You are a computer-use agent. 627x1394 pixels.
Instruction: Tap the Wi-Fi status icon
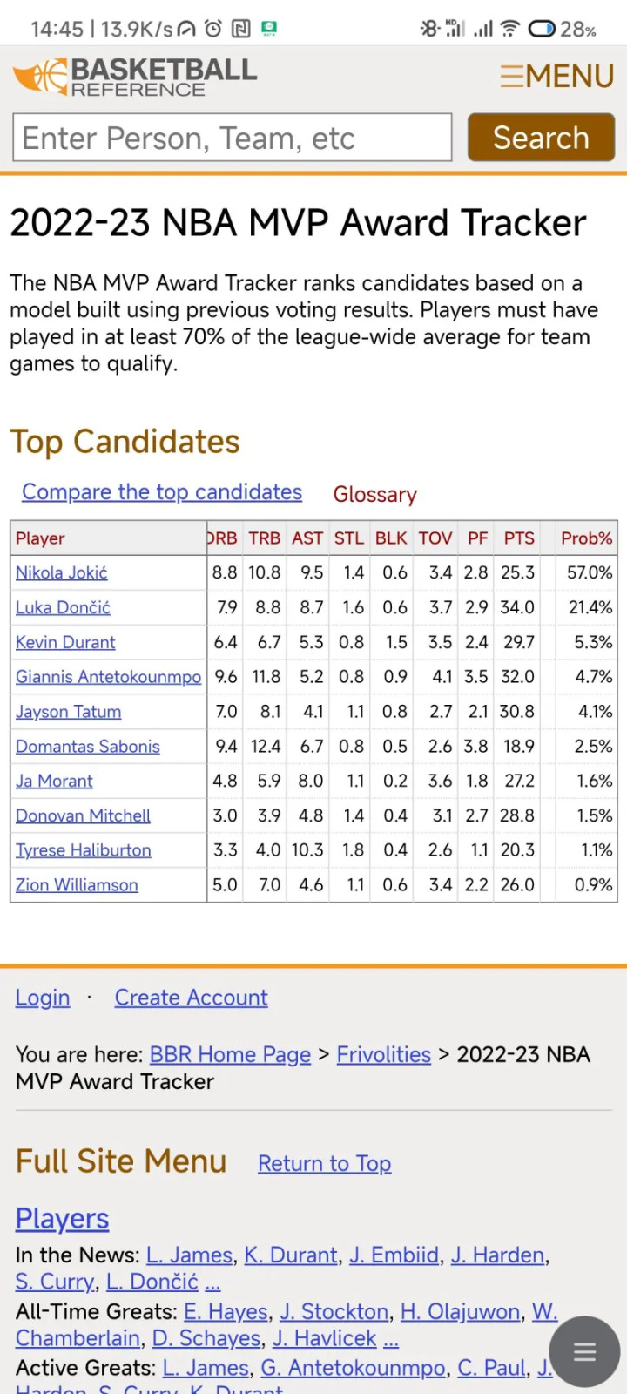510,29
